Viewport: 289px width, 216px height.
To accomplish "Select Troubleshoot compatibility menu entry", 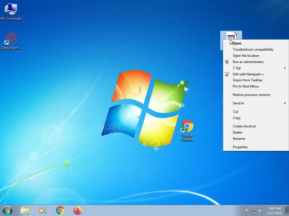I will 256,49.
